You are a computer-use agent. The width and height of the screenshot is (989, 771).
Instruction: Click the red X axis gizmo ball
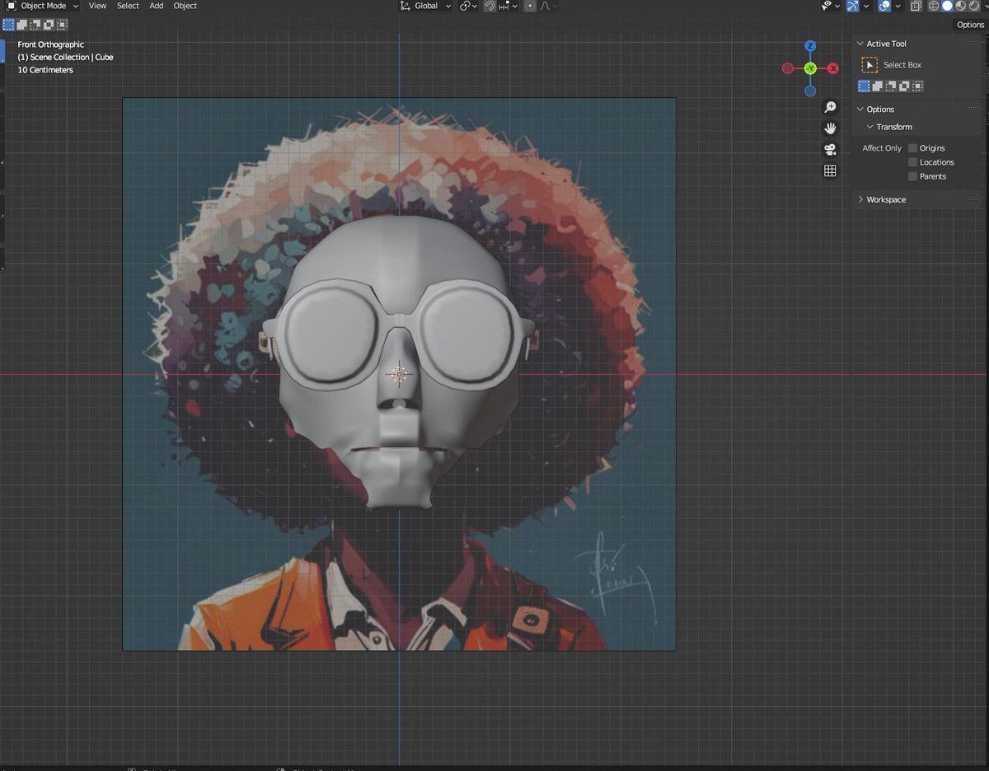click(833, 68)
